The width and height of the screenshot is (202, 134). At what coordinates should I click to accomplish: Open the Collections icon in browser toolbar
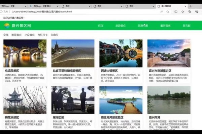point(190,12)
